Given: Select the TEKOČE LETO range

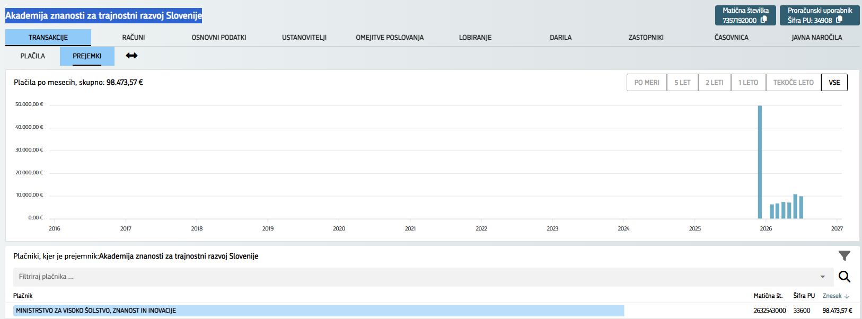Looking at the screenshot, I should point(794,83).
